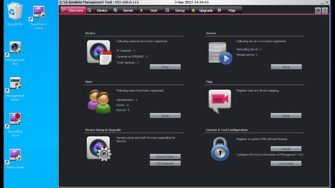Open the Overview tab
Image resolution: width=335 pixels, height=188 pixels.
coord(73,10)
